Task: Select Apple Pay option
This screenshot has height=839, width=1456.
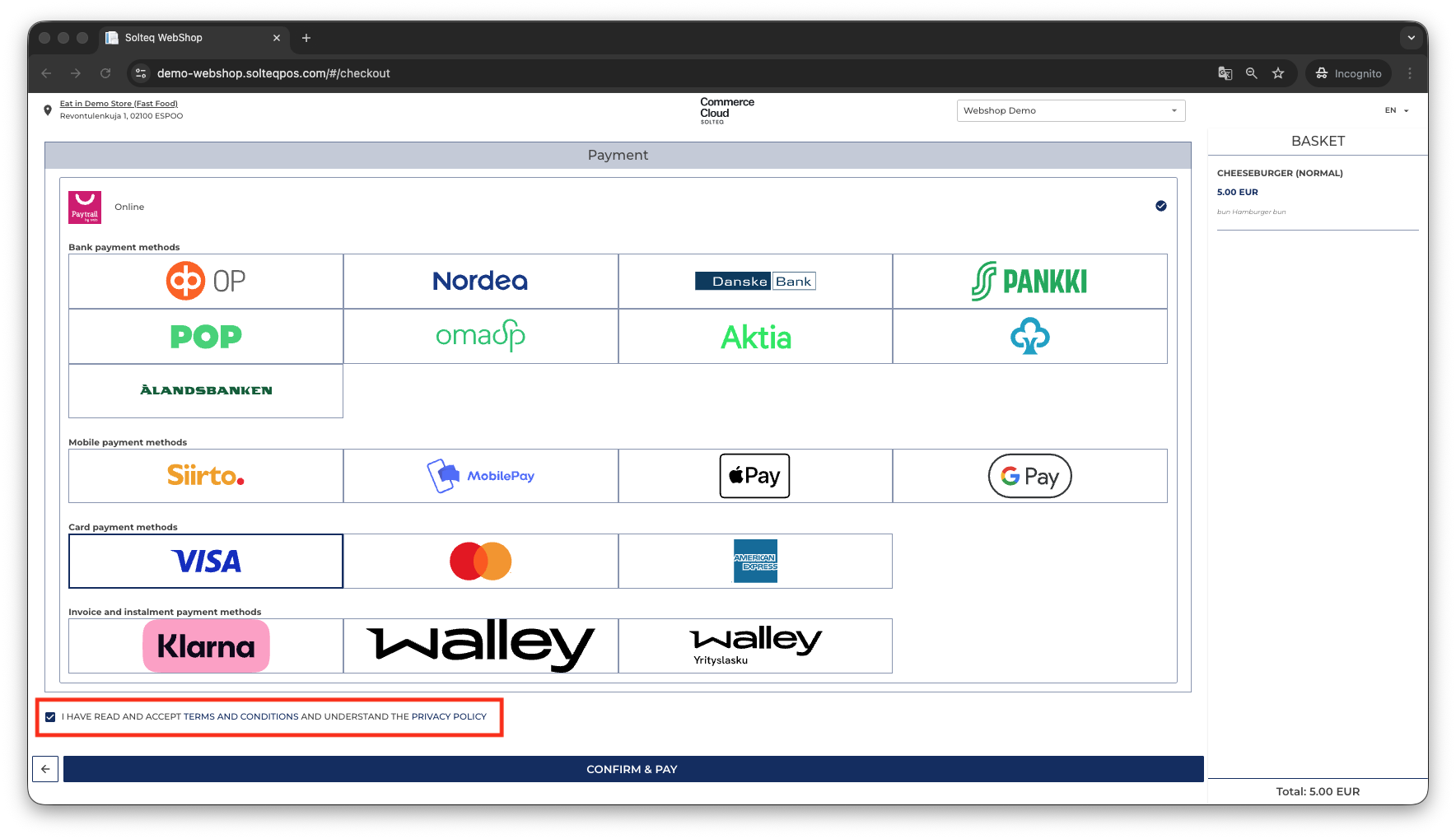Action: (755, 476)
